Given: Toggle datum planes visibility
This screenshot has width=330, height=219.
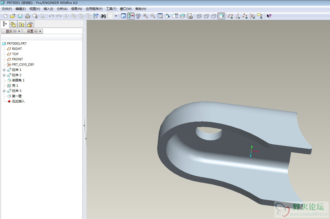Looking at the screenshot, I should tap(230, 16).
